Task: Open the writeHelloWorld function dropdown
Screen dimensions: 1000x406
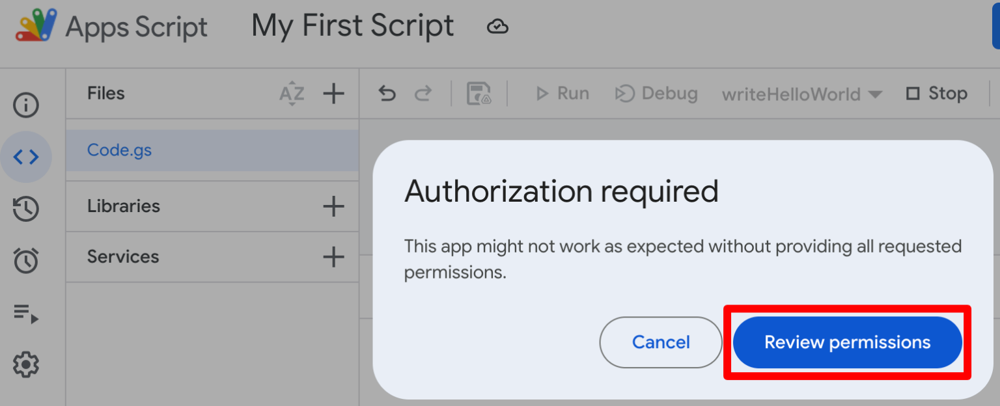Action: (801, 94)
